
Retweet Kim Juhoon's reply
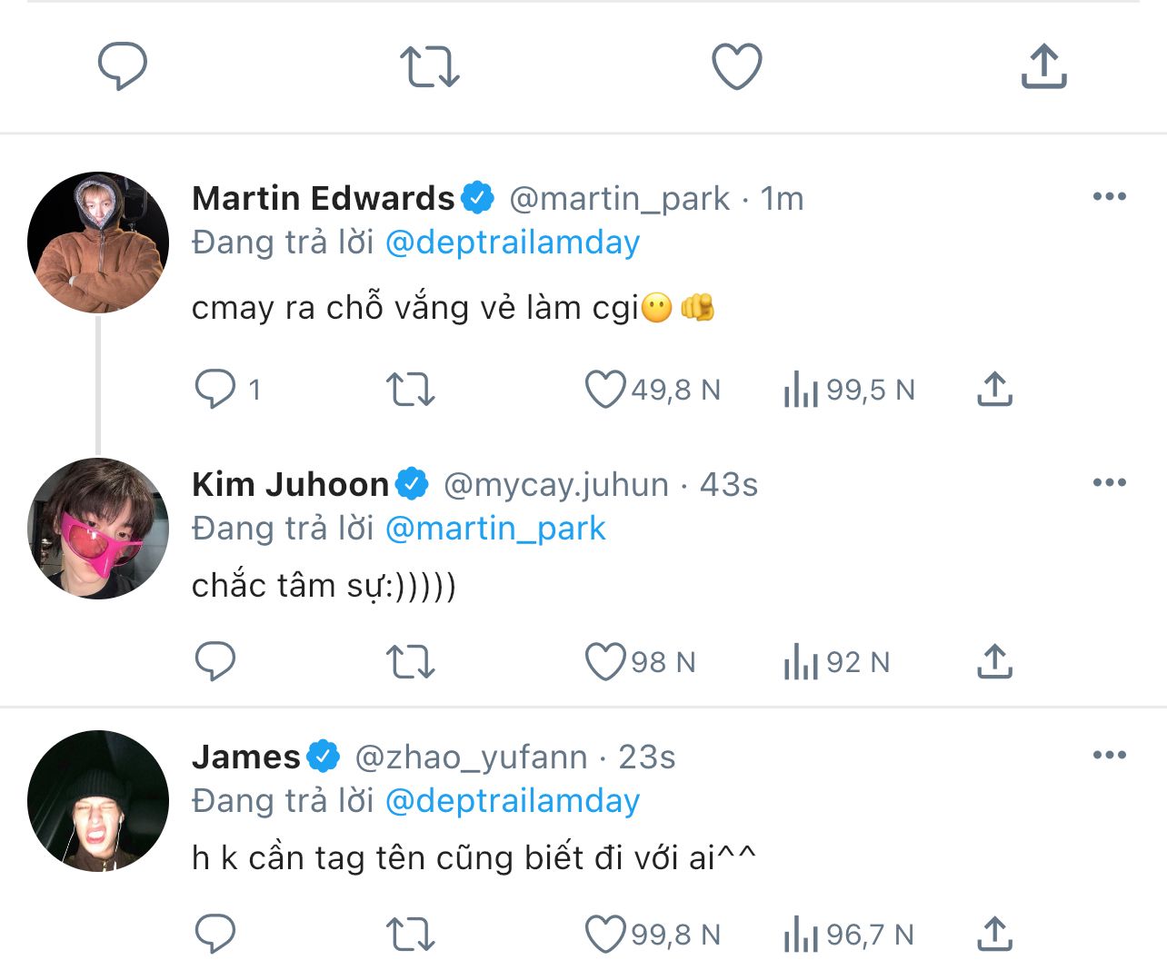pyautogui.click(x=411, y=662)
